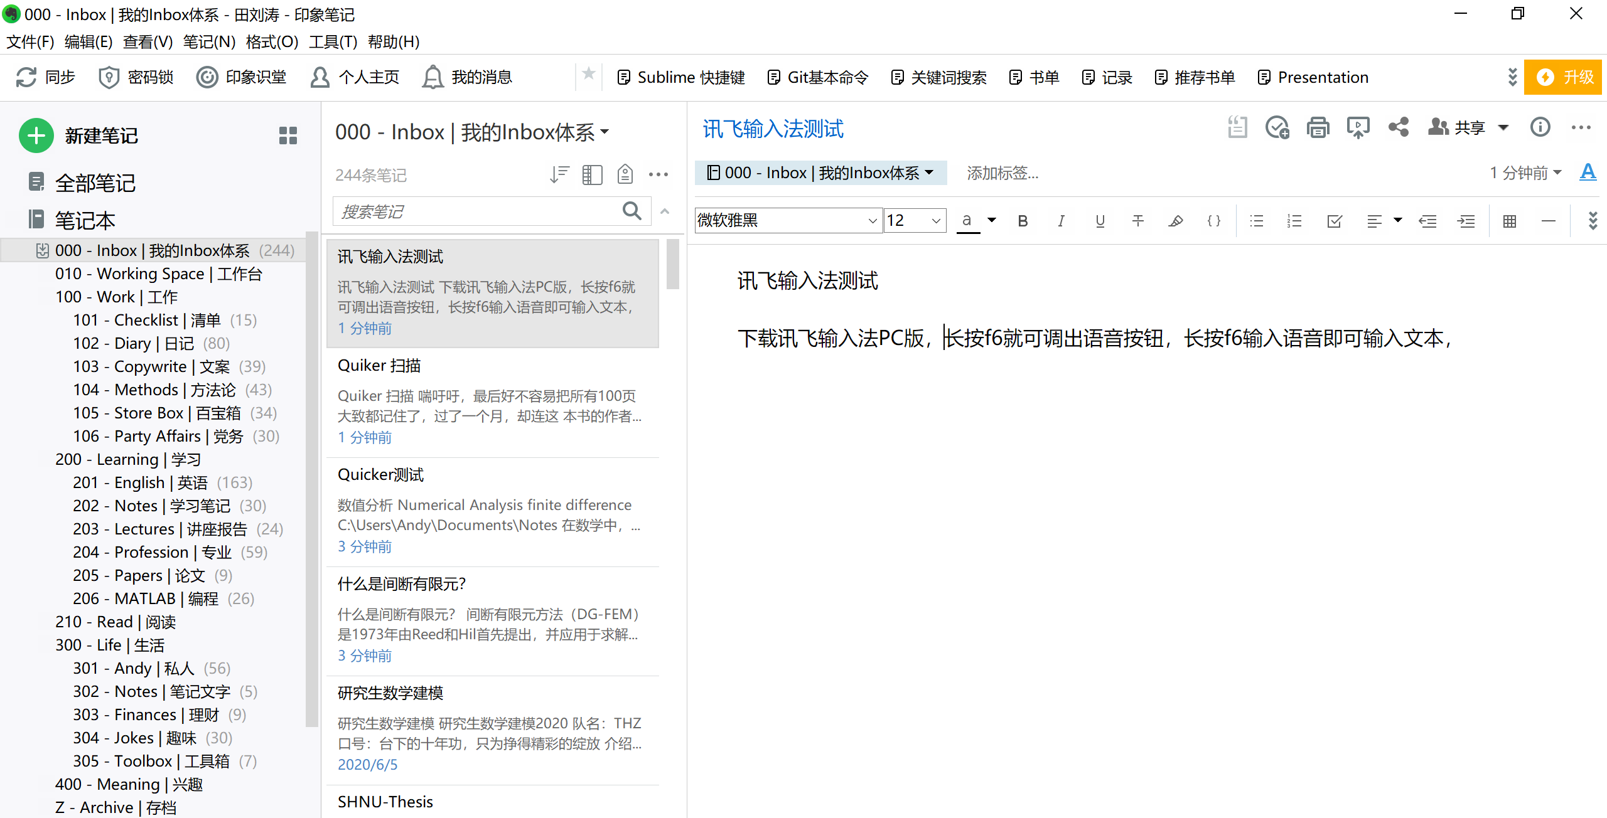
Task: Open the 1 分钟前 date dropdown
Action: pyautogui.click(x=1525, y=173)
